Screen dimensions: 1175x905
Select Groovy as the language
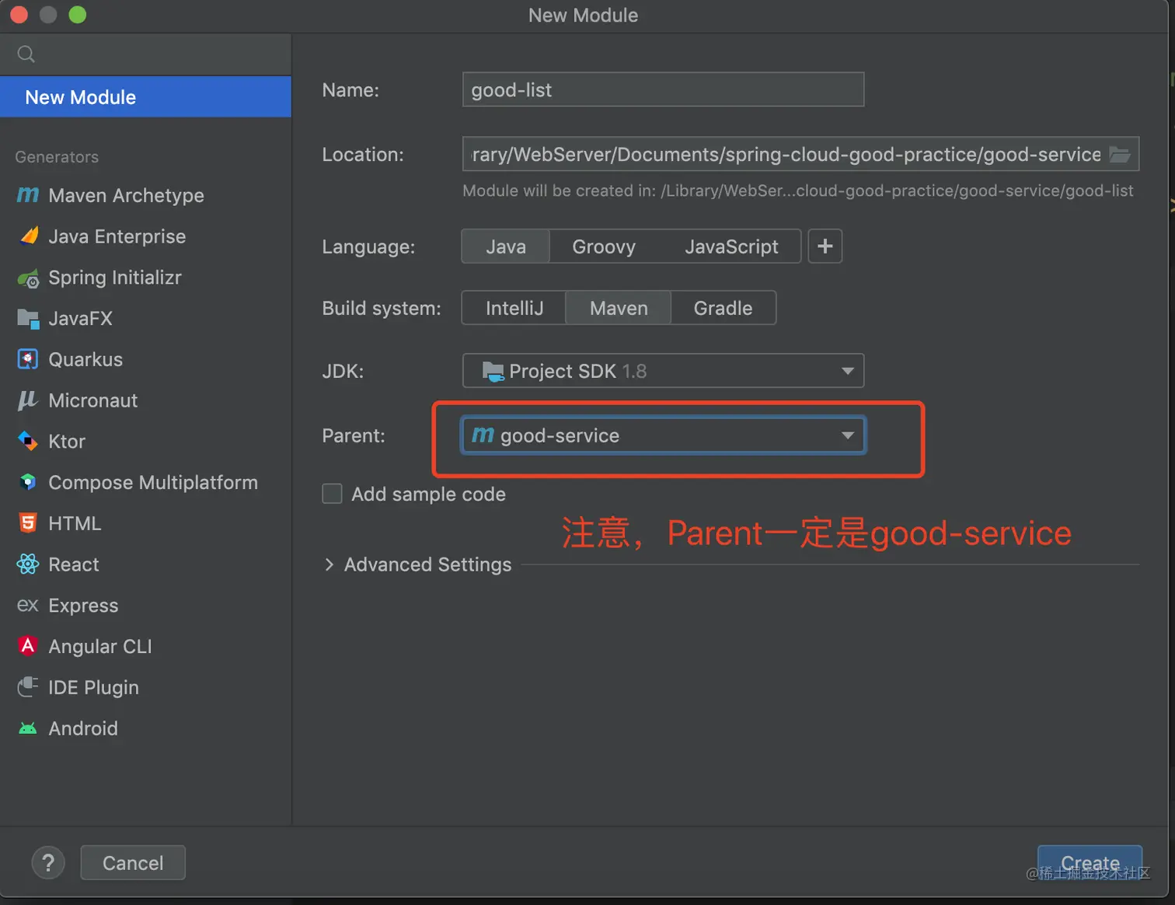click(604, 246)
